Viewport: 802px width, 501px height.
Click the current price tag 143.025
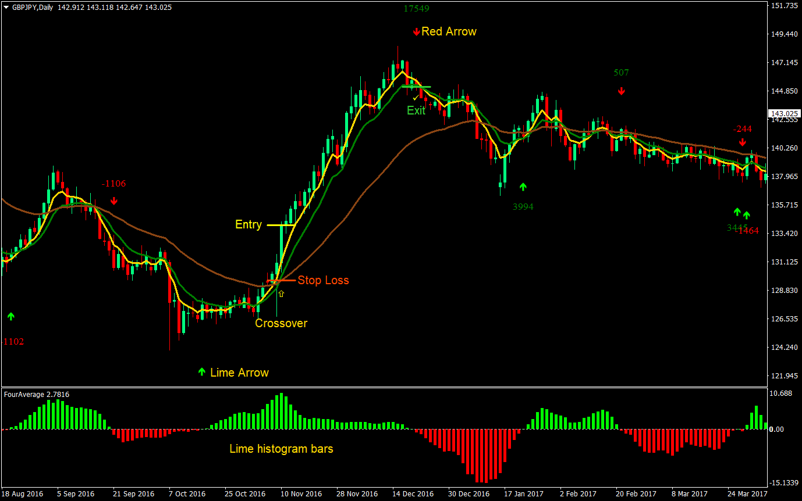[783, 113]
